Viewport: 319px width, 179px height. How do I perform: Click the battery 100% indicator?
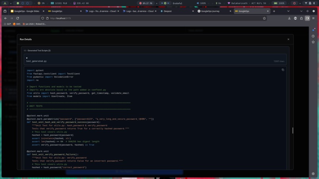tap(279, 3)
